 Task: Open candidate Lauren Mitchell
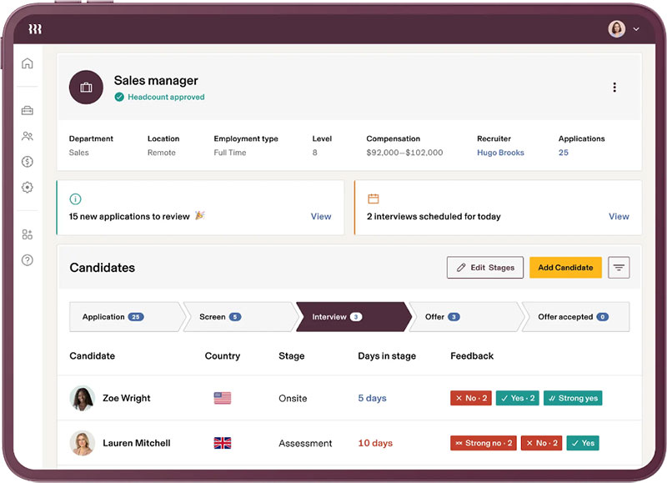[x=136, y=443]
